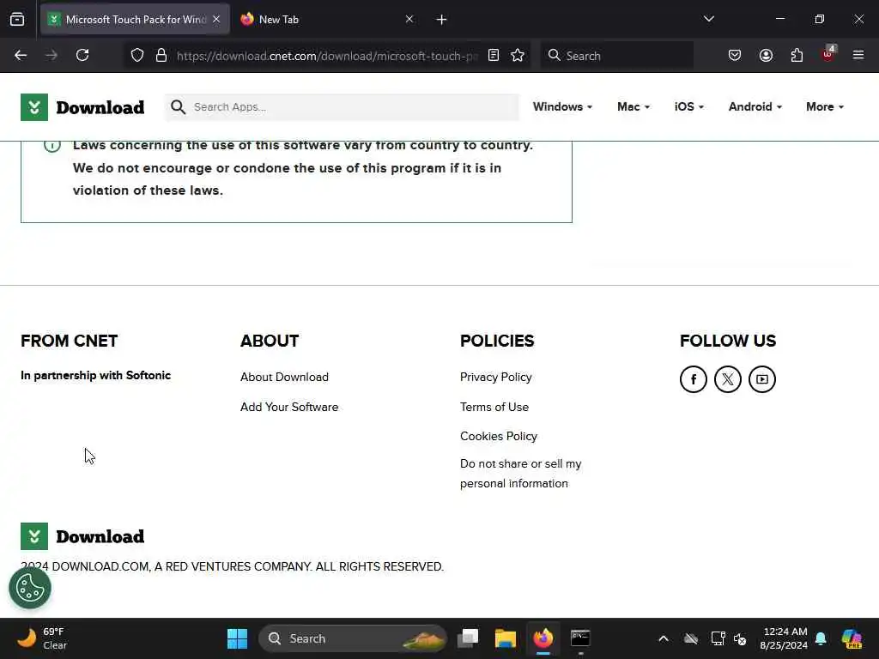Expand the More dropdown menu
This screenshot has width=879, height=659.
825,107
